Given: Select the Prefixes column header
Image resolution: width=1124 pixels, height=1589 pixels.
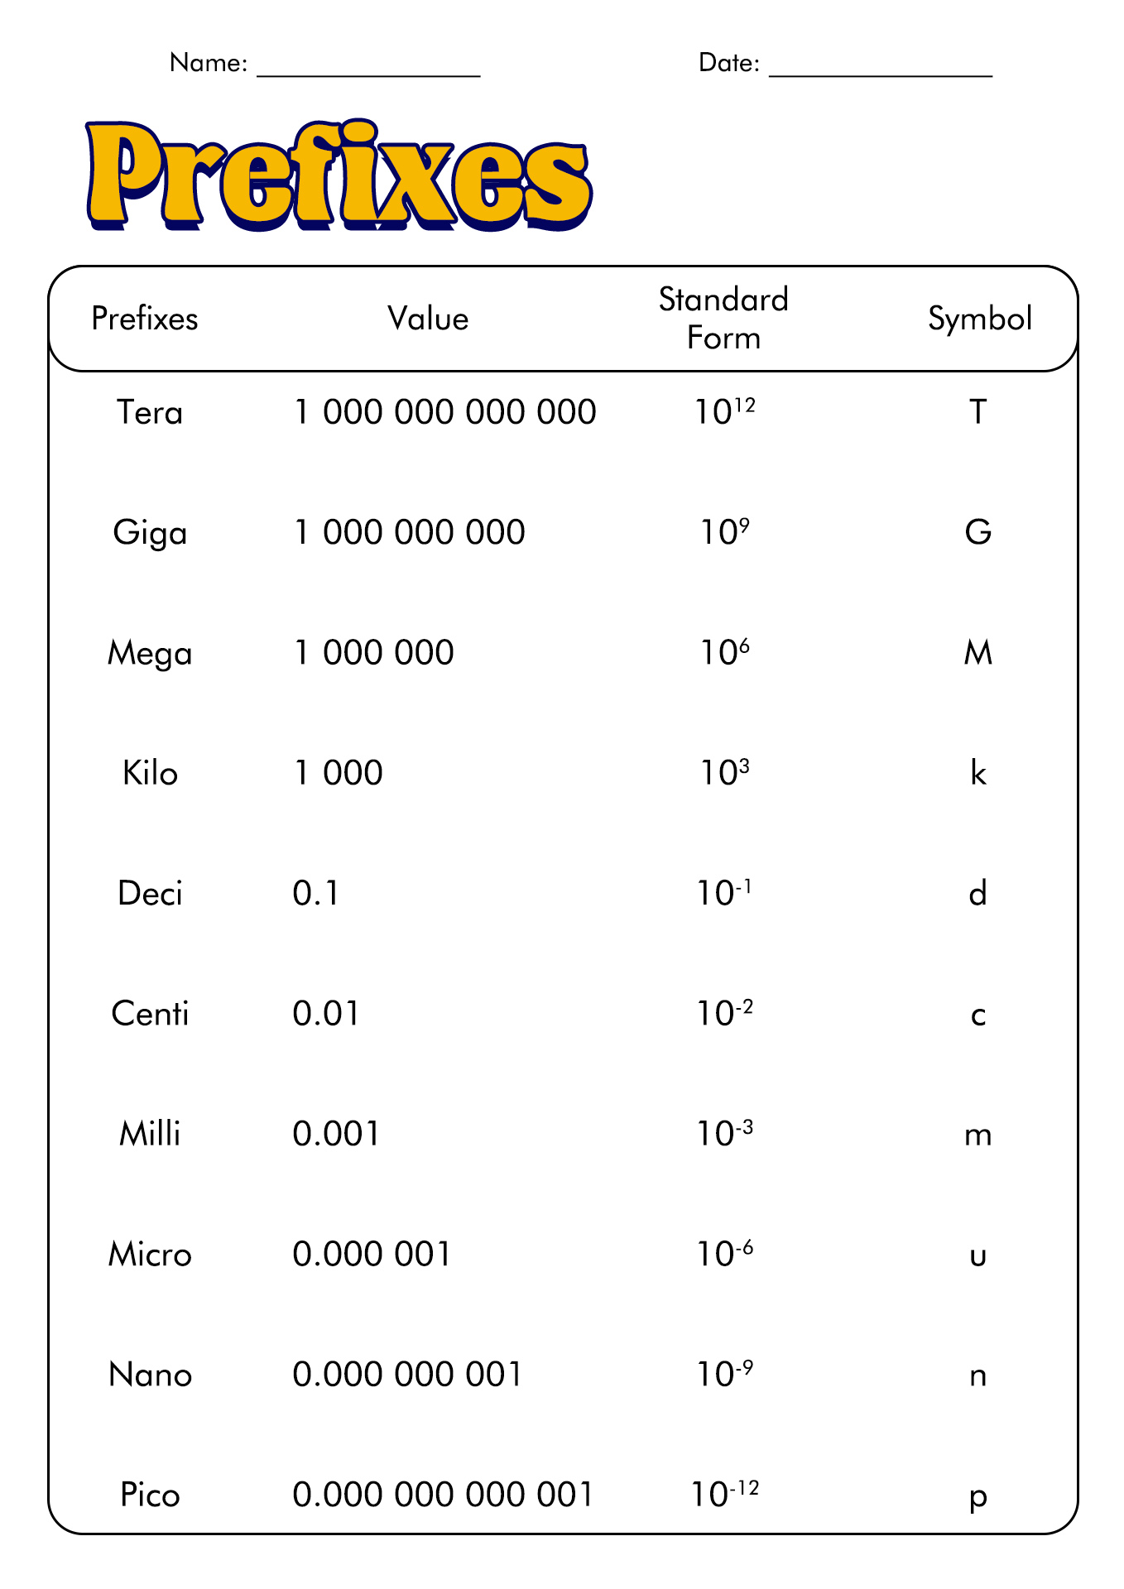Looking at the screenshot, I should tap(145, 319).
